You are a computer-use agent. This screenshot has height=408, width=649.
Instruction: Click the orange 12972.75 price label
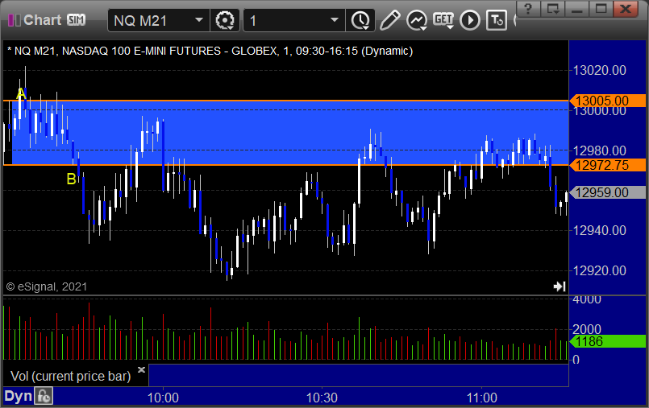click(608, 165)
